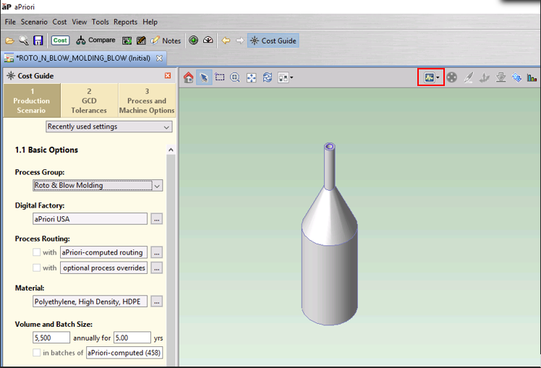Browse optional process overrides with ellipsis button
The width and height of the screenshot is (541, 368).
[157, 268]
